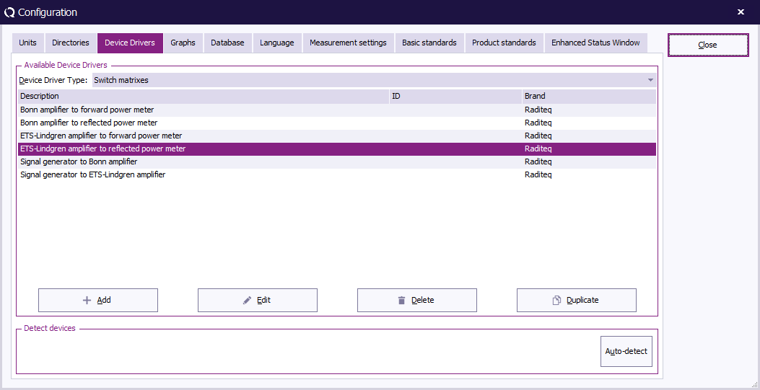Open the Measurement settings tab

click(x=348, y=43)
